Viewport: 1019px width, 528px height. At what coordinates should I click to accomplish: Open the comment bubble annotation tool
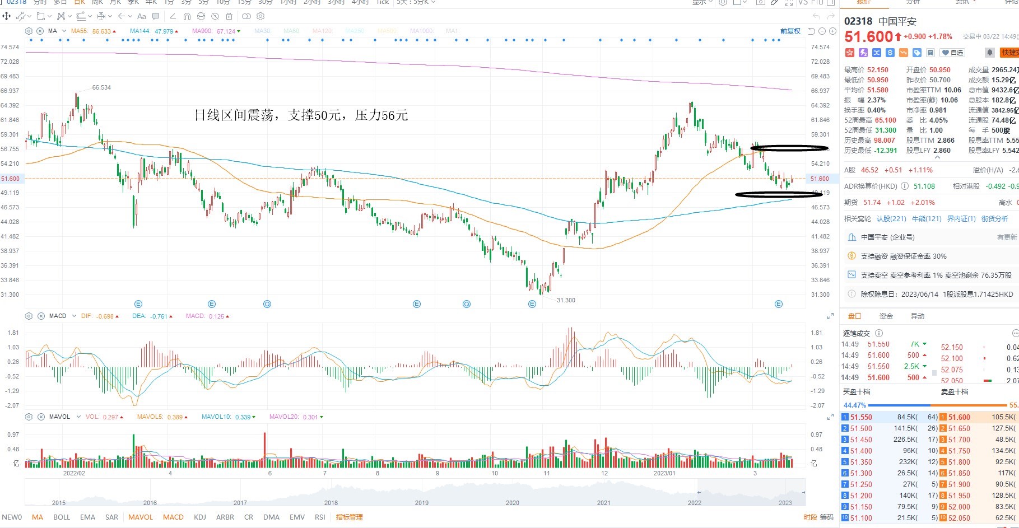(x=156, y=16)
